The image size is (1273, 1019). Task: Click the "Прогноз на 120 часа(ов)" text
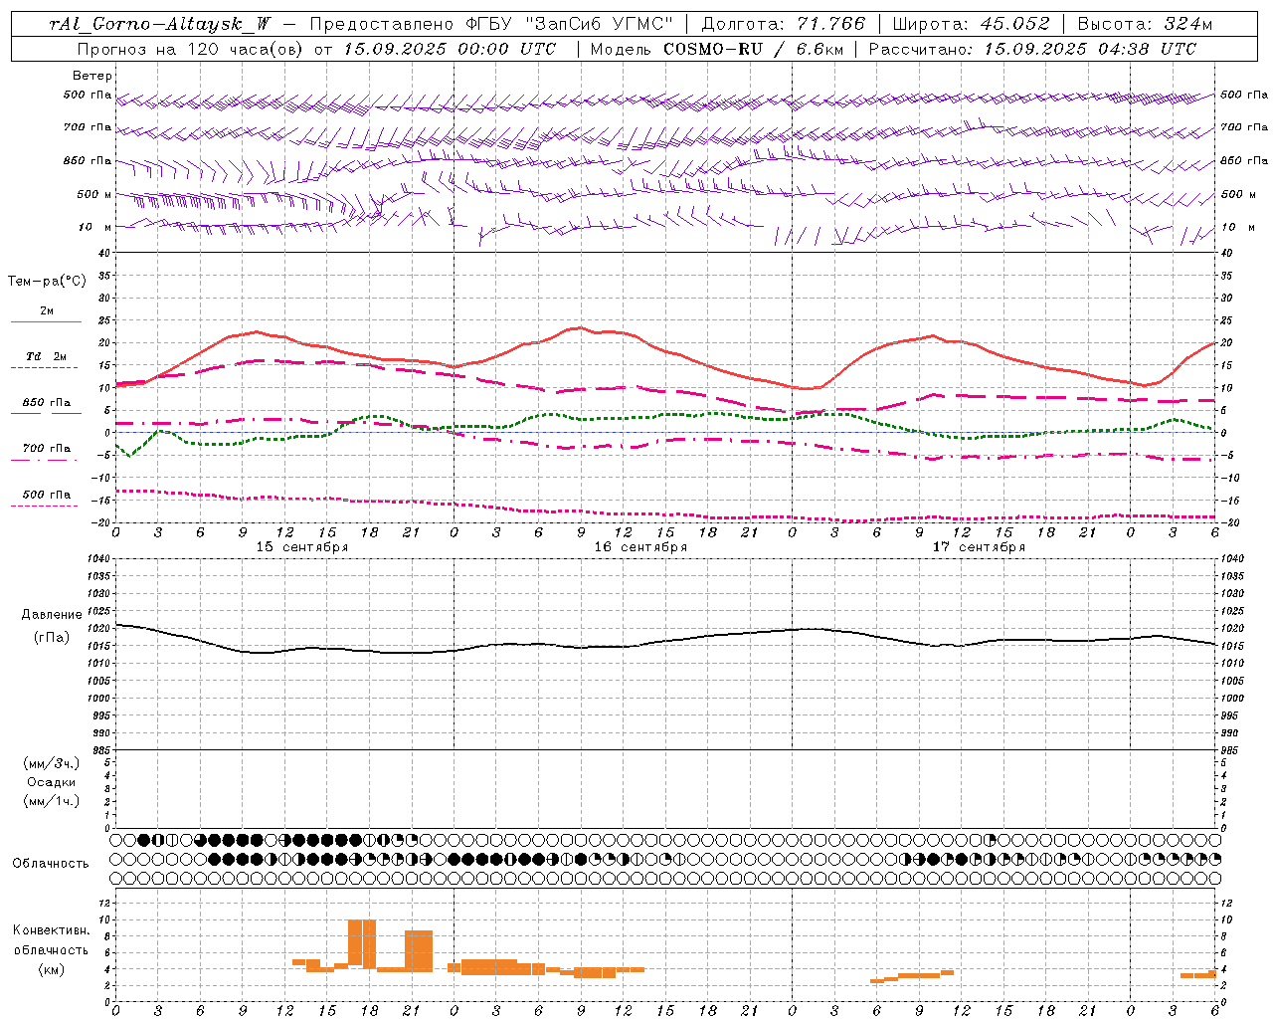tap(191, 48)
